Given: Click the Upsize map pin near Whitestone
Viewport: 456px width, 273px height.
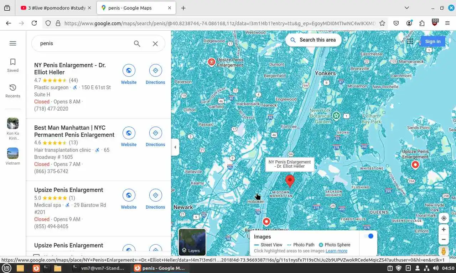Looking at the screenshot, I should coord(415,165).
